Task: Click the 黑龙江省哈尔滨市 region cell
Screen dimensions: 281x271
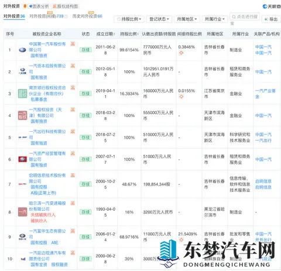Action: pyautogui.click(x=214, y=212)
